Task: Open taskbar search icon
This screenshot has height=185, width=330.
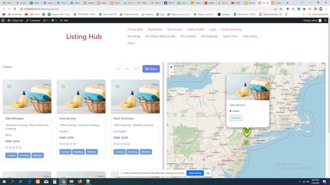Action: coord(12,181)
